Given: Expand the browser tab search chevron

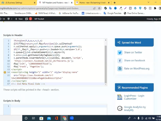Looking at the screenshot, I should tap(149, 2).
